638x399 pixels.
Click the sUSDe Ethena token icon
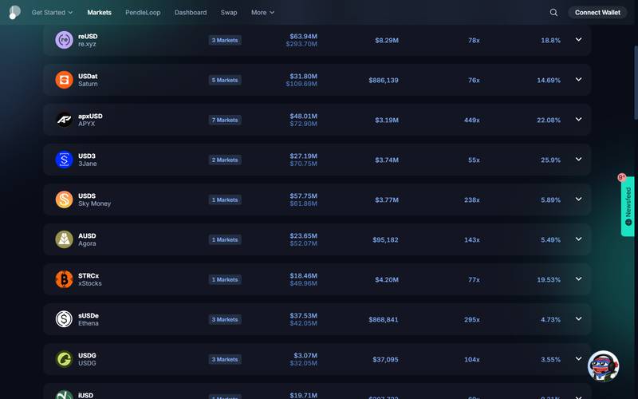pos(64,319)
